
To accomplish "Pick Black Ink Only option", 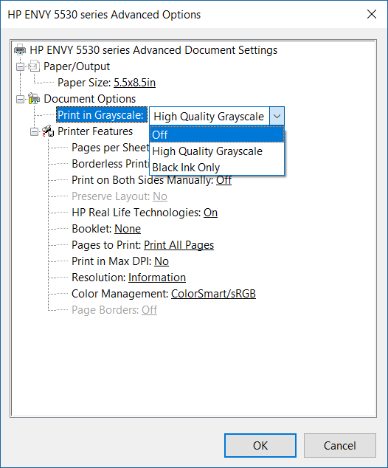I will pyautogui.click(x=217, y=168).
